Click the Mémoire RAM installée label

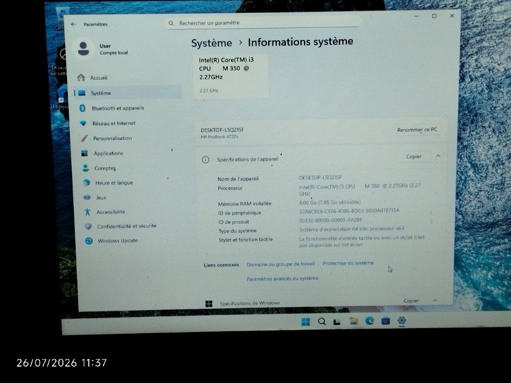pos(245,203)
